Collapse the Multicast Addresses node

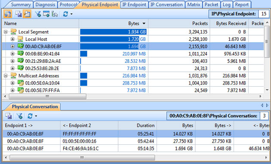point(6,76)
